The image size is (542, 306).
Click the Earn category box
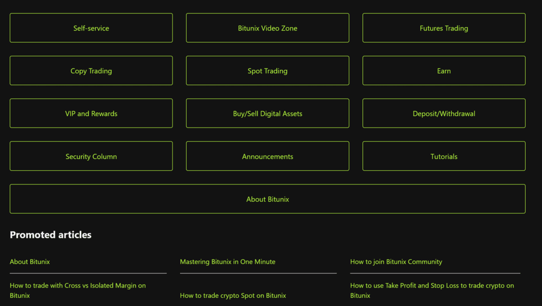point(444,71)
